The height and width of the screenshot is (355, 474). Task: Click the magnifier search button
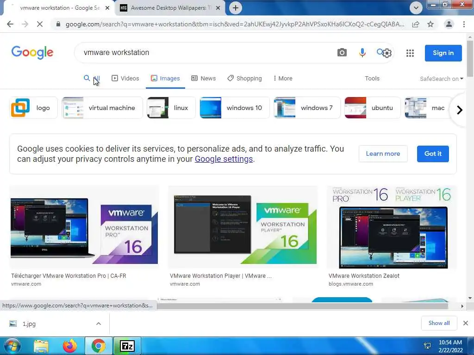coord(380,52)
